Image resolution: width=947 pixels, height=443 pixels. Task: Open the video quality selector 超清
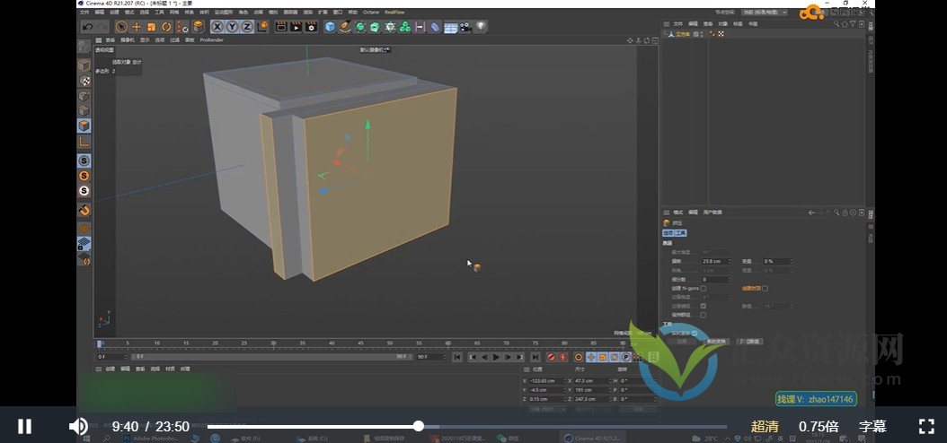coord(766,427)
